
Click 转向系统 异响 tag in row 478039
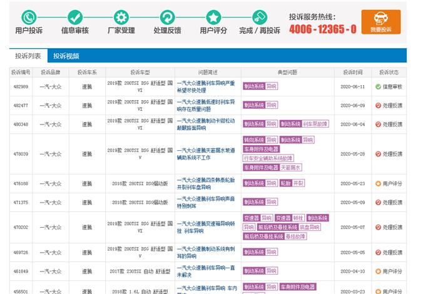click(x=260, y=139)
